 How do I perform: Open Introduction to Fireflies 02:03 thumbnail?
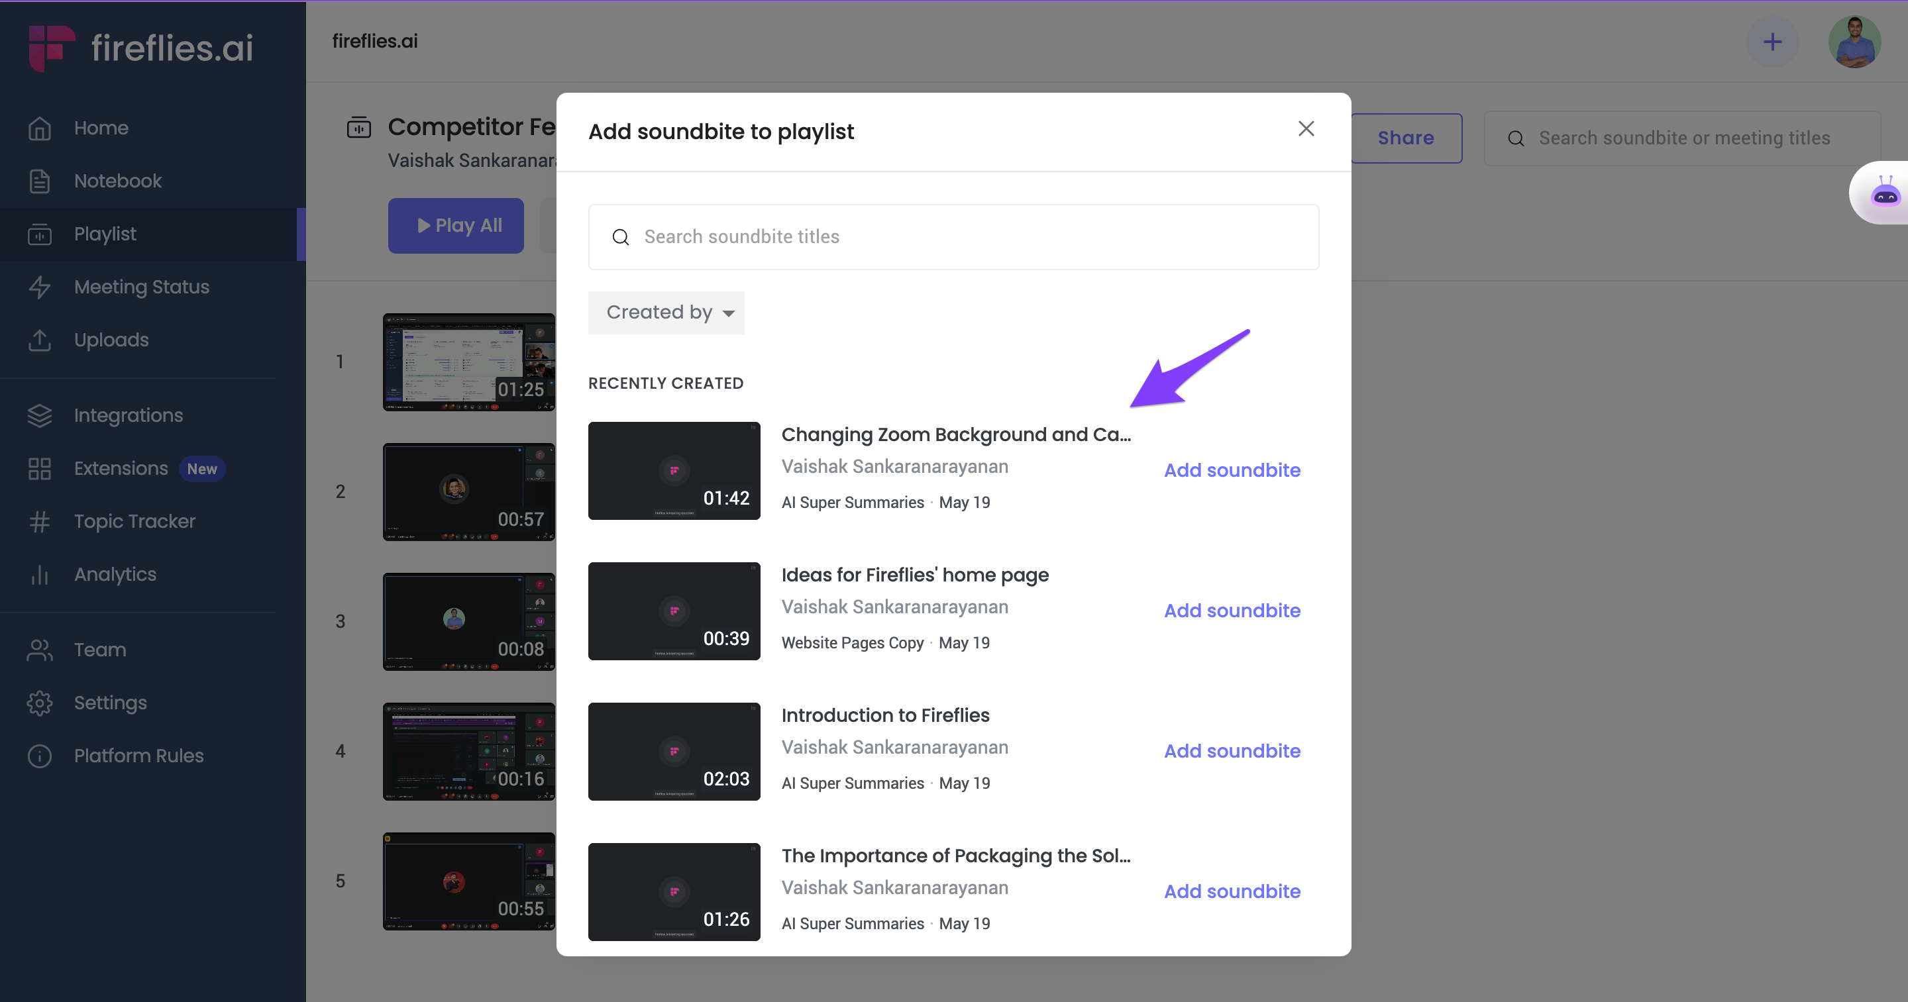point(674,752)
